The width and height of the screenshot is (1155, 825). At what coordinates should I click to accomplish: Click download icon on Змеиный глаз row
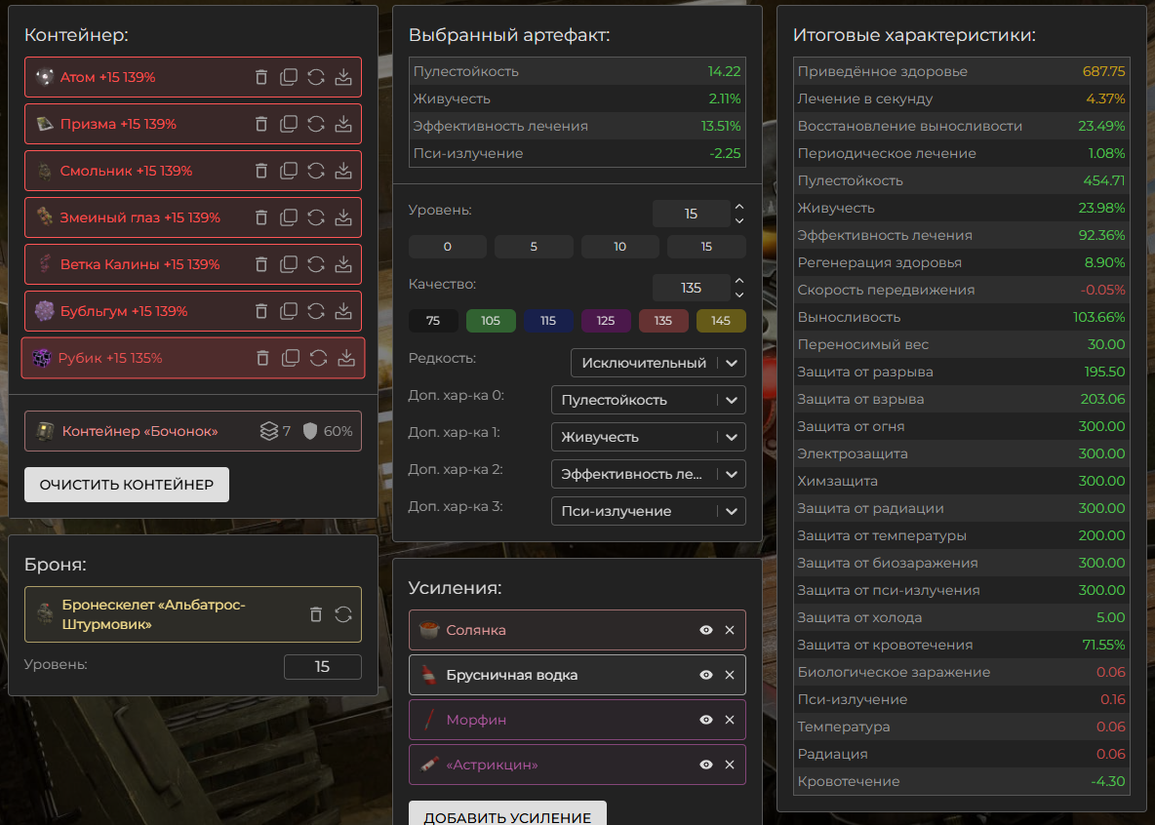click(342, 217)
